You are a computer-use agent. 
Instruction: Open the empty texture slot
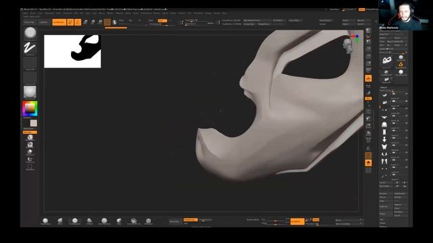point(30,78)
